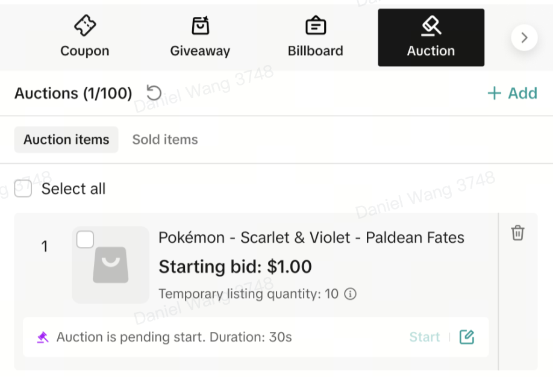
Task: Click the Auctions (1/100) heading
Action: [x=73, y=93]
